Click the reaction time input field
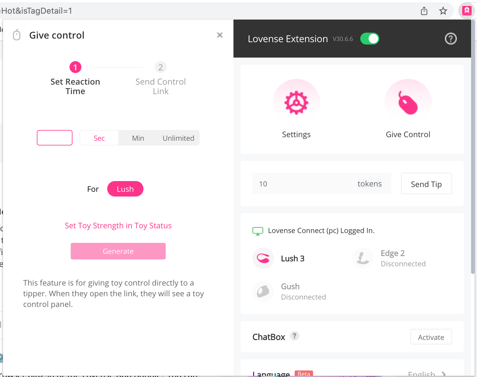 tap(55, 138)
